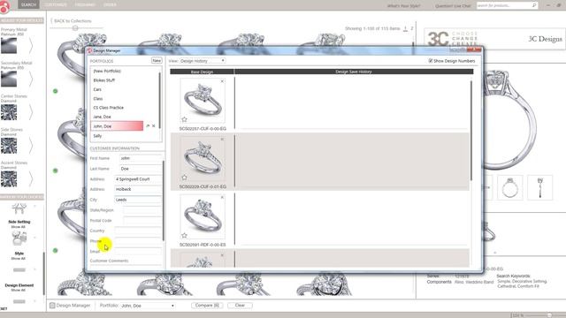Click First Name field containing John
The height and width of the screenshot is (318, 566).
tap(140, 158)
